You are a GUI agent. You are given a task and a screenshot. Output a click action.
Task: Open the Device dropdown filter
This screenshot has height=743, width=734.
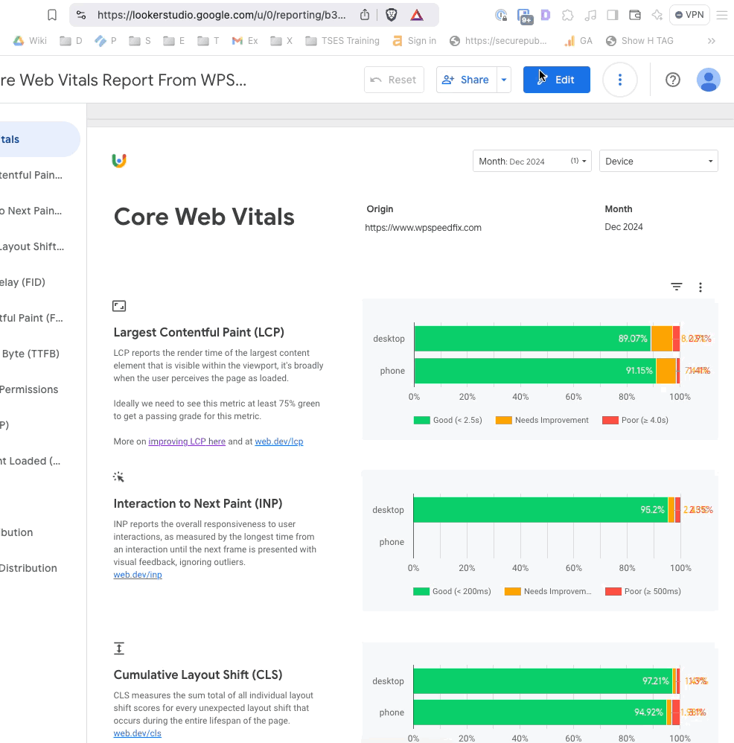pyautogui.click(x=659, y=161)
